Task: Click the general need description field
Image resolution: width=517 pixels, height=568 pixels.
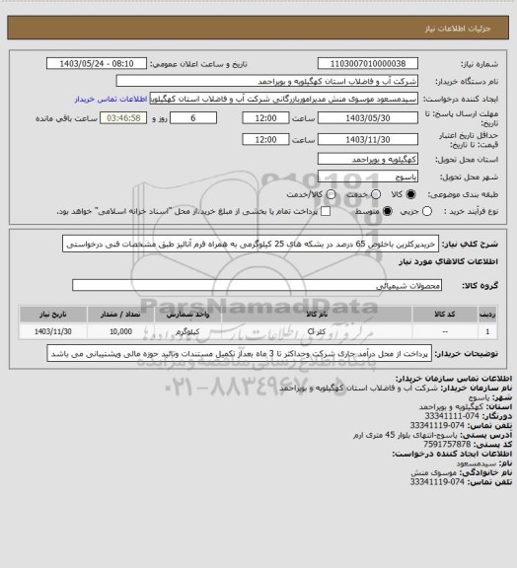Action: tap(251, 244)
